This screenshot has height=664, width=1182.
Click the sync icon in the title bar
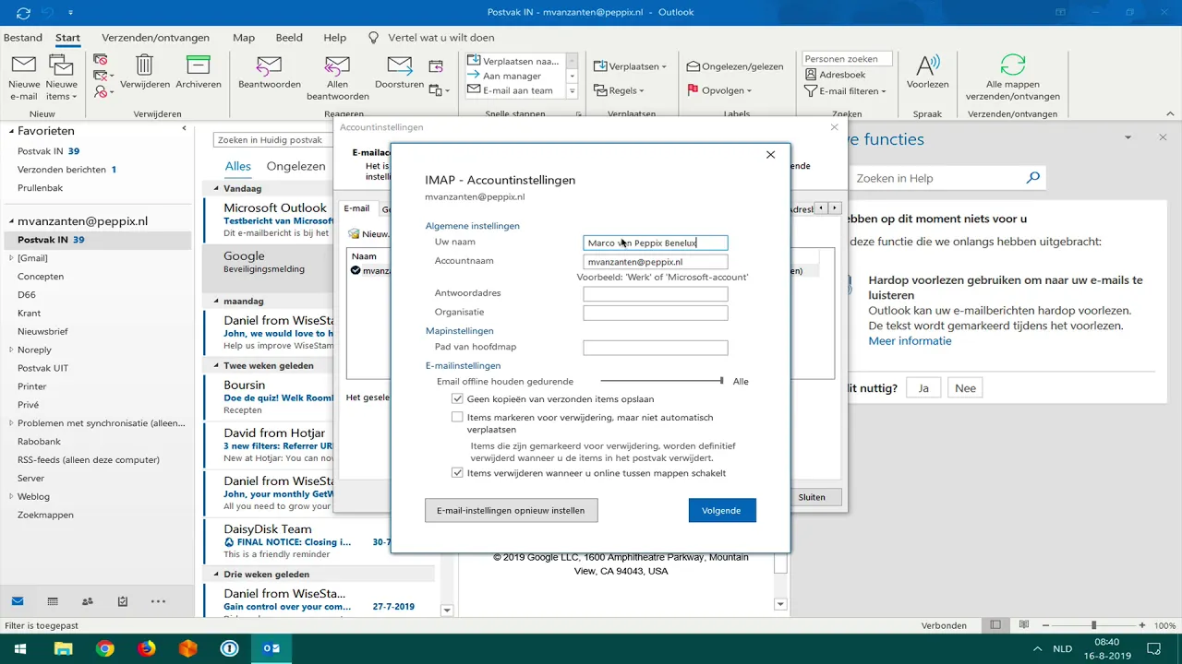(x=23, y=12)
